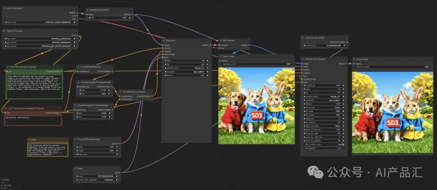Screen dimensions: 437x190
Task: Click start field with value 0.000 in ConditioningSetTimestepRange
Action: click(x=93, y=113)
